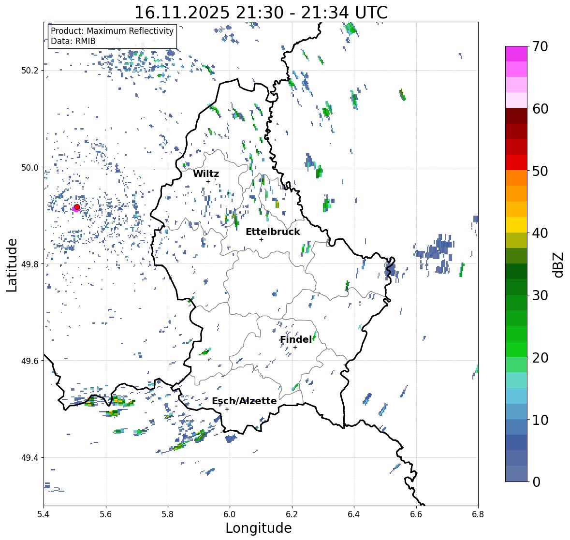Click the 'Product: Maximum Reflectivity' legend text
Image resolution: width=570 pixels, height=540 pixels.
(112, 31)
